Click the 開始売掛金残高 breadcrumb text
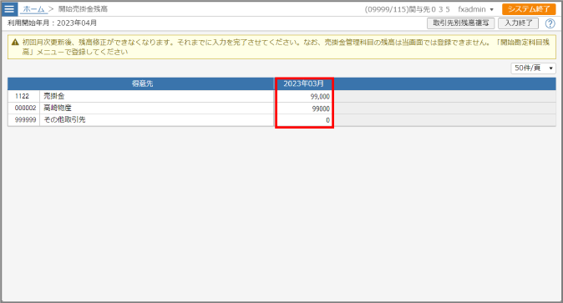 point(83,9)
